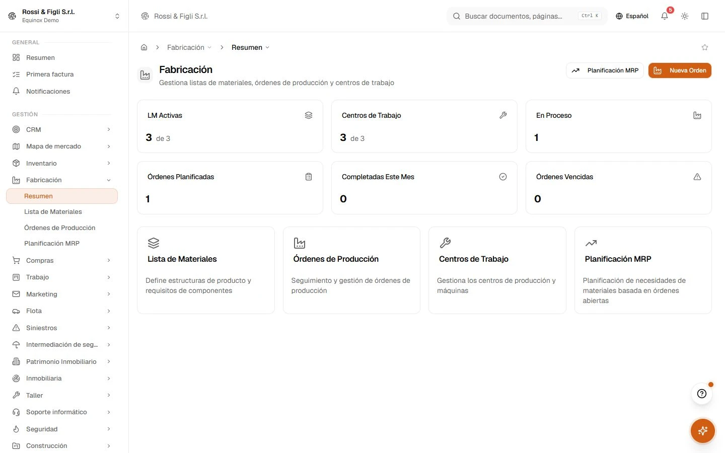
Task: Click the globe language icon
Action: point(619,16)
